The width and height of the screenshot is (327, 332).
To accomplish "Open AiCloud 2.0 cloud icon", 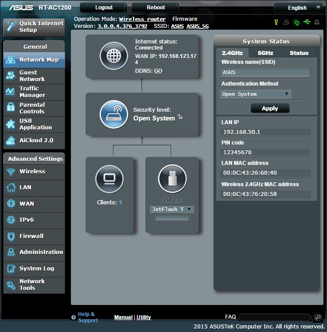I will point(10,141).
